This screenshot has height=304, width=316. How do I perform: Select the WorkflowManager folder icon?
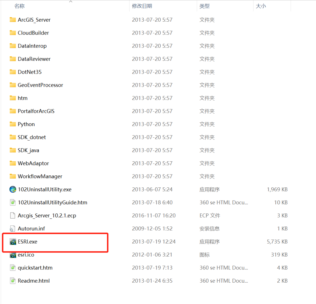(13, 176)
